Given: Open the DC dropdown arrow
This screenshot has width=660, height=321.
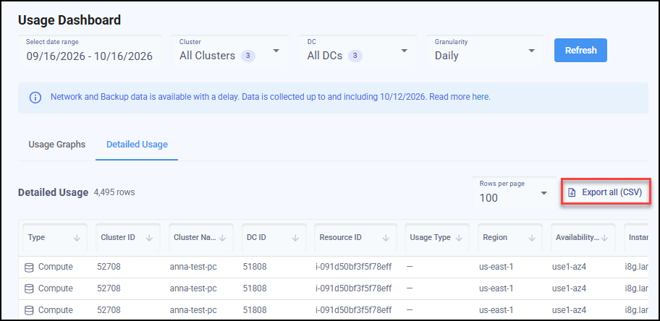Looking at the screenshot, I should tap(404, 51).
